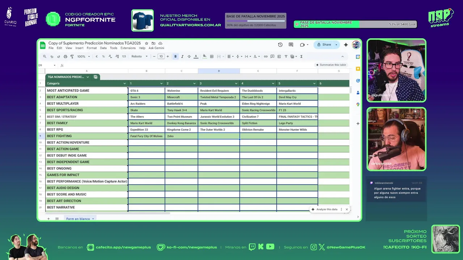
Task: Open the borders tool
Action: (x=212, y=56)
